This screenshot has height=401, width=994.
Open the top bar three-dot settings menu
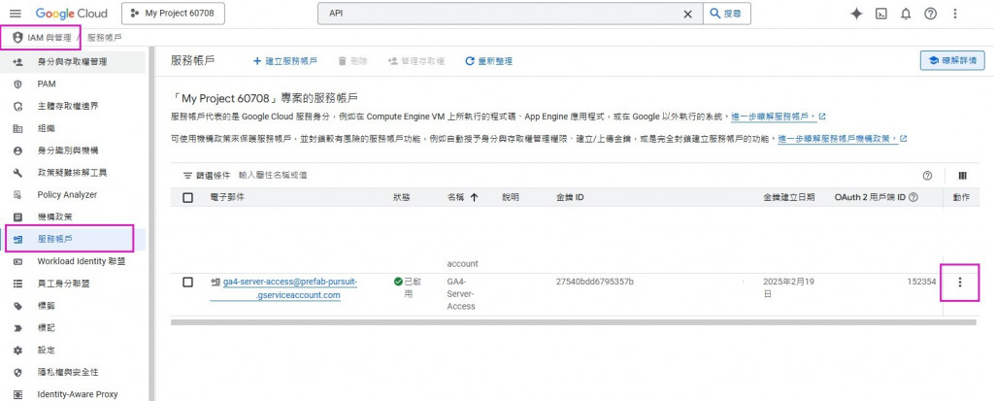tap(955, 14)
